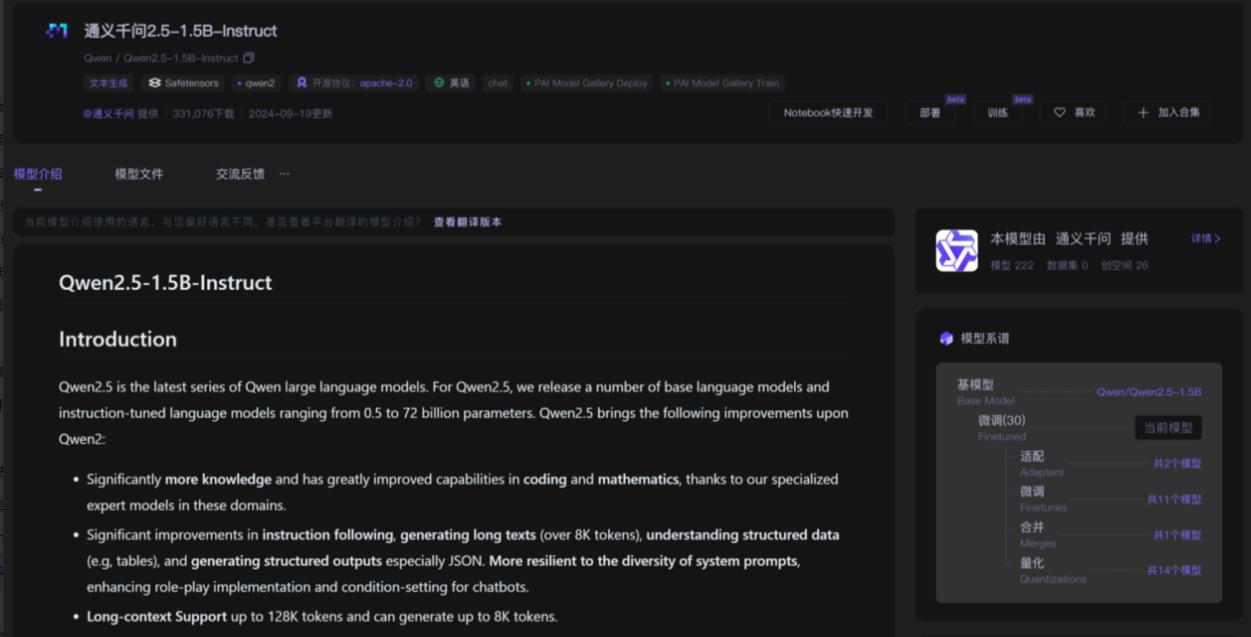Click the 文本生成 tag
Image resolution: width=1251 pixels, height=637 pixels.
coord(109,83)
